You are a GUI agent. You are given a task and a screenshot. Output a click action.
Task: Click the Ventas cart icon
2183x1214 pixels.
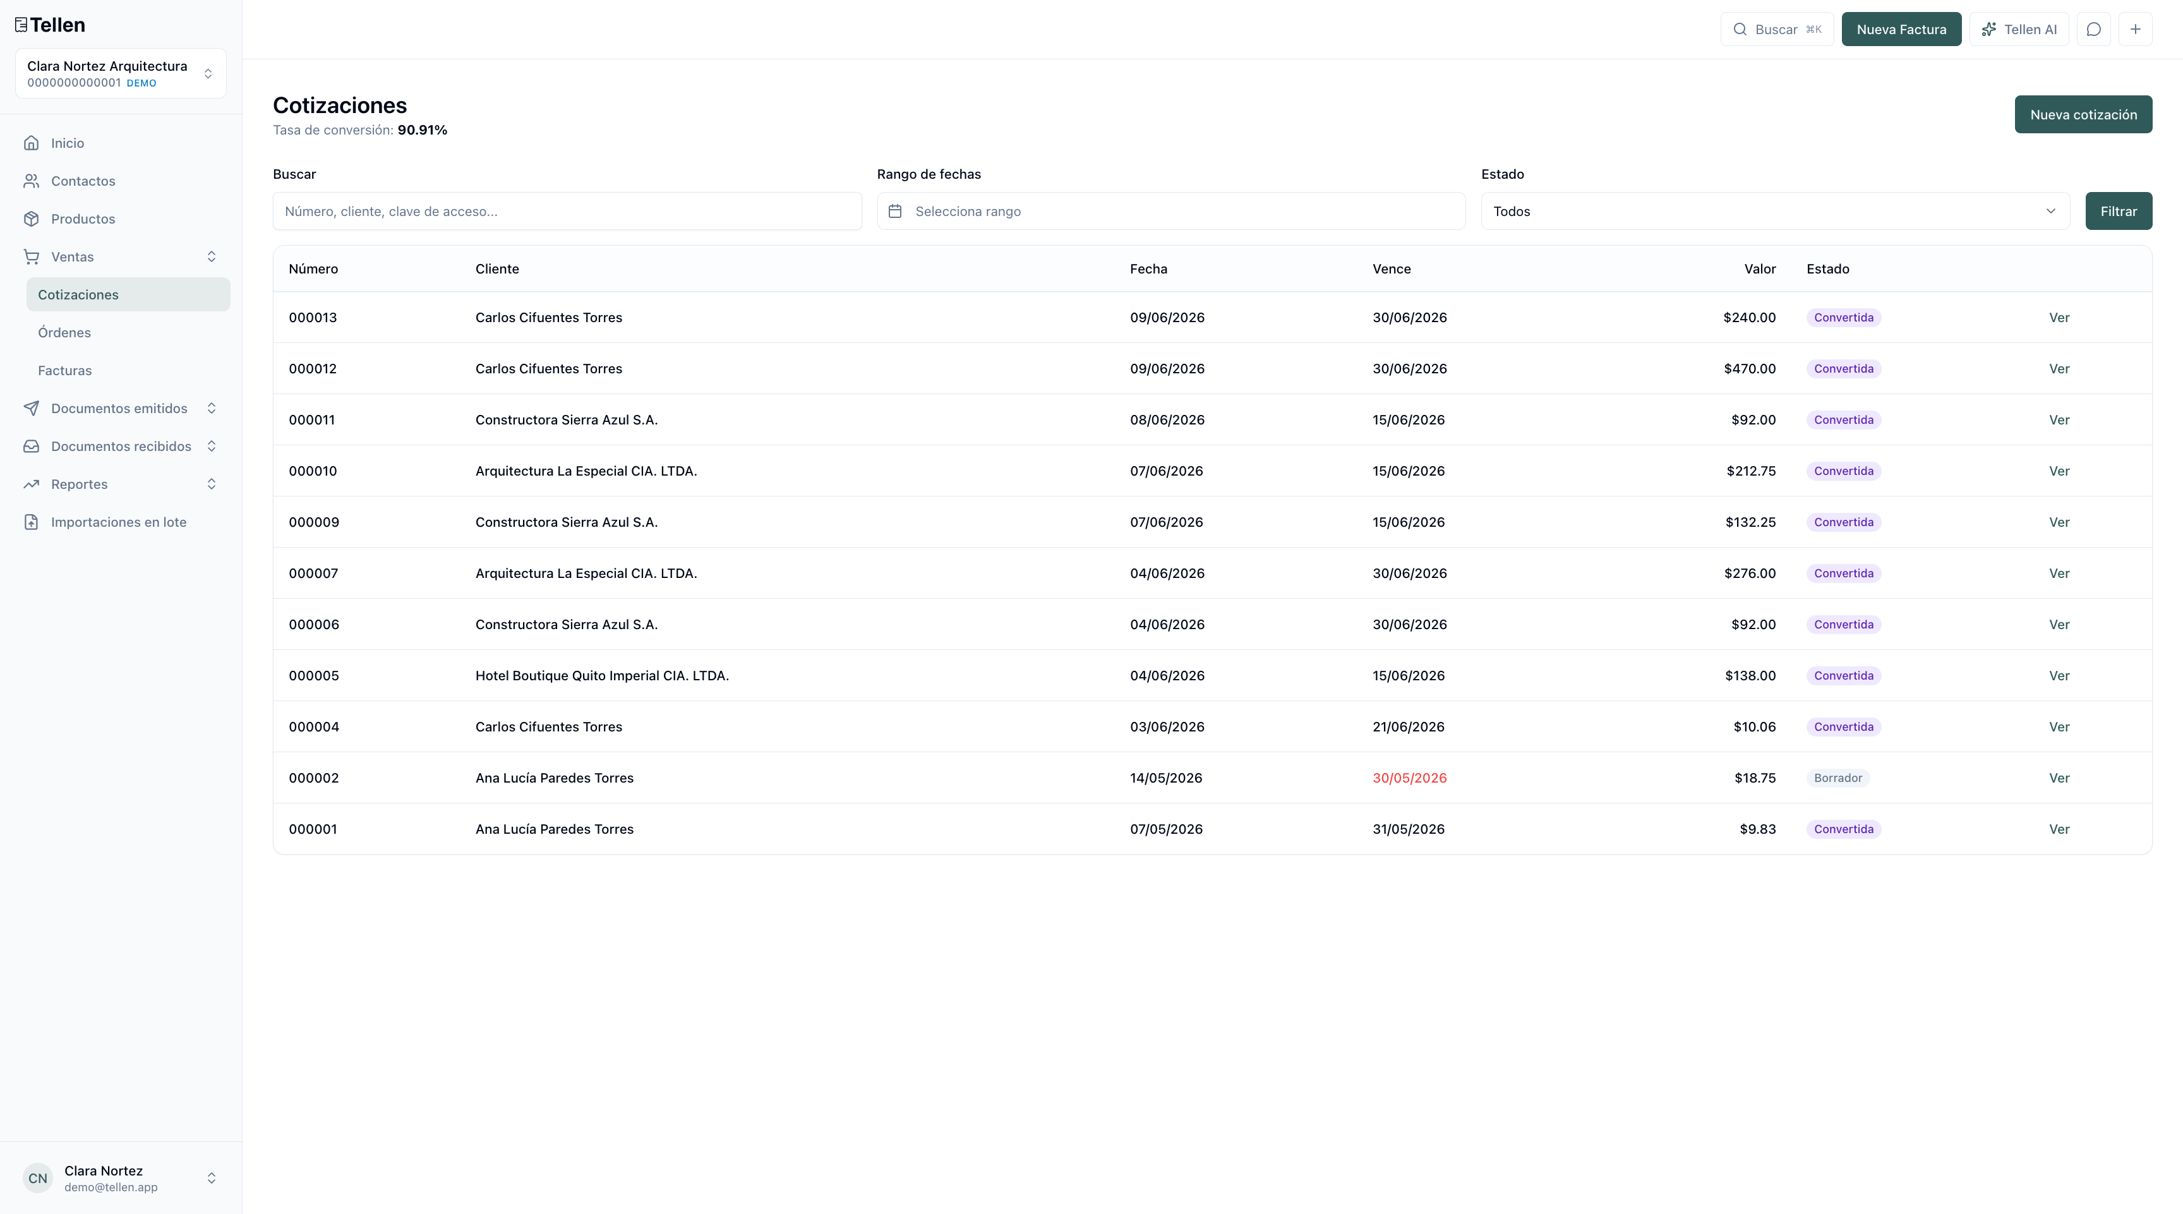click(32, 256)
